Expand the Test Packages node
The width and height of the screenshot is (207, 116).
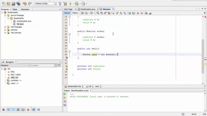click(5, 27)
